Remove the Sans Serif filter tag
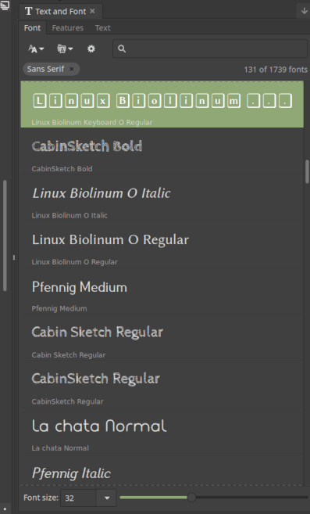 (71, 69)
